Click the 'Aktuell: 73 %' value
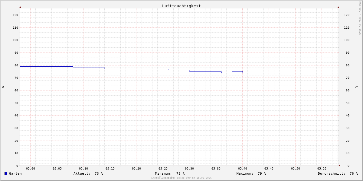Screen dimensions: 363x181 88,173
